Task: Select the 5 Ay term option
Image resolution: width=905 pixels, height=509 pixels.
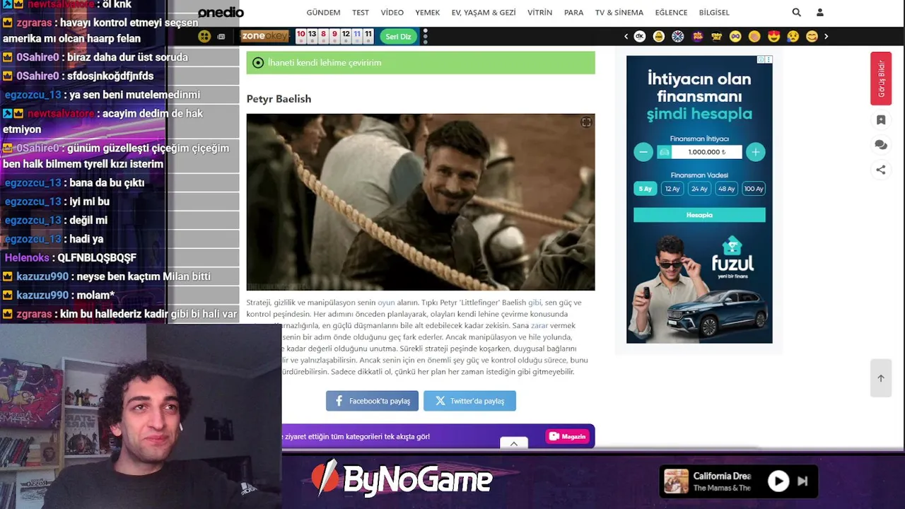Action: [645, 189]
